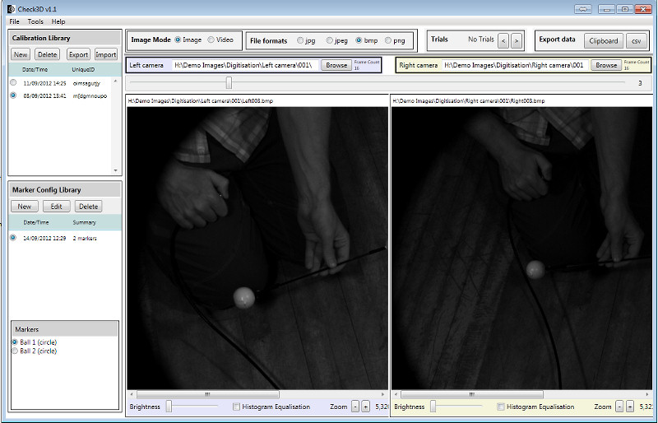The image size is (658, 423).
Task: Select Ball 2 (circle) marker
Action: point(14,351)
